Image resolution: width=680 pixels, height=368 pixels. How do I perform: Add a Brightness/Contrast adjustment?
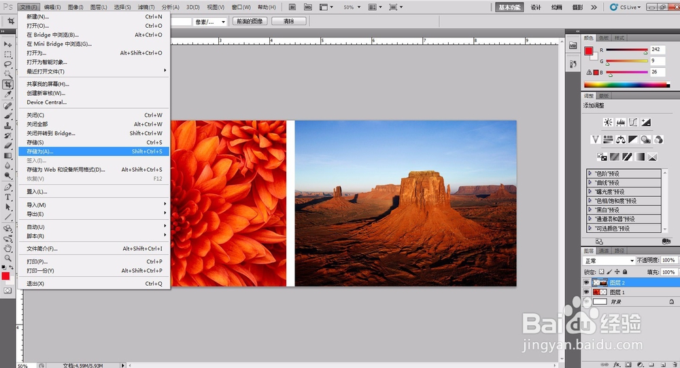[608, 122]
